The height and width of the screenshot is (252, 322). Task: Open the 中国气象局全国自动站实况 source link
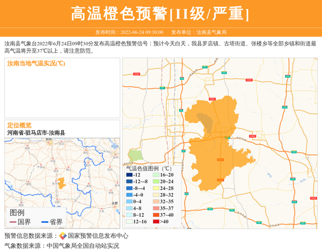(83, 246)
